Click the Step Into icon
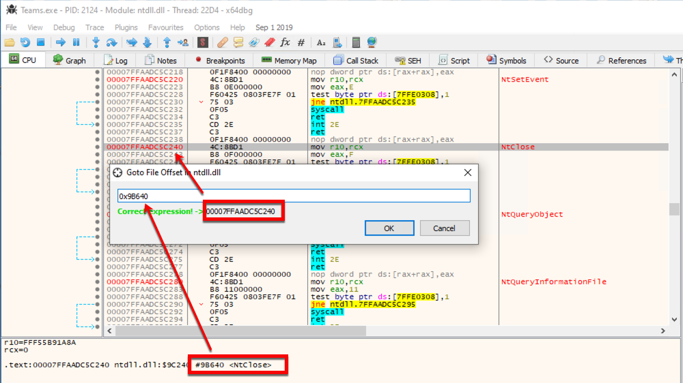The height and width of the screenshot is (383, 683). tap(96, 42)
